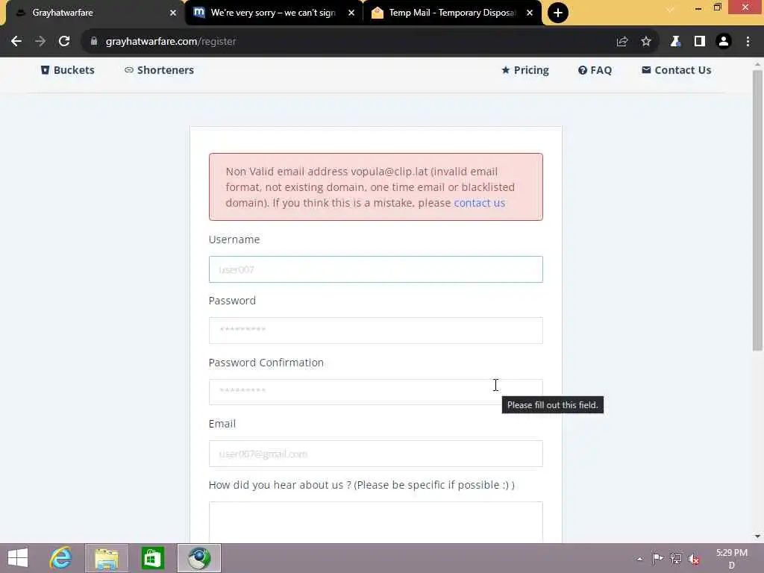Focus the Username input field
The image size is (764, 573).
[376, 269]
